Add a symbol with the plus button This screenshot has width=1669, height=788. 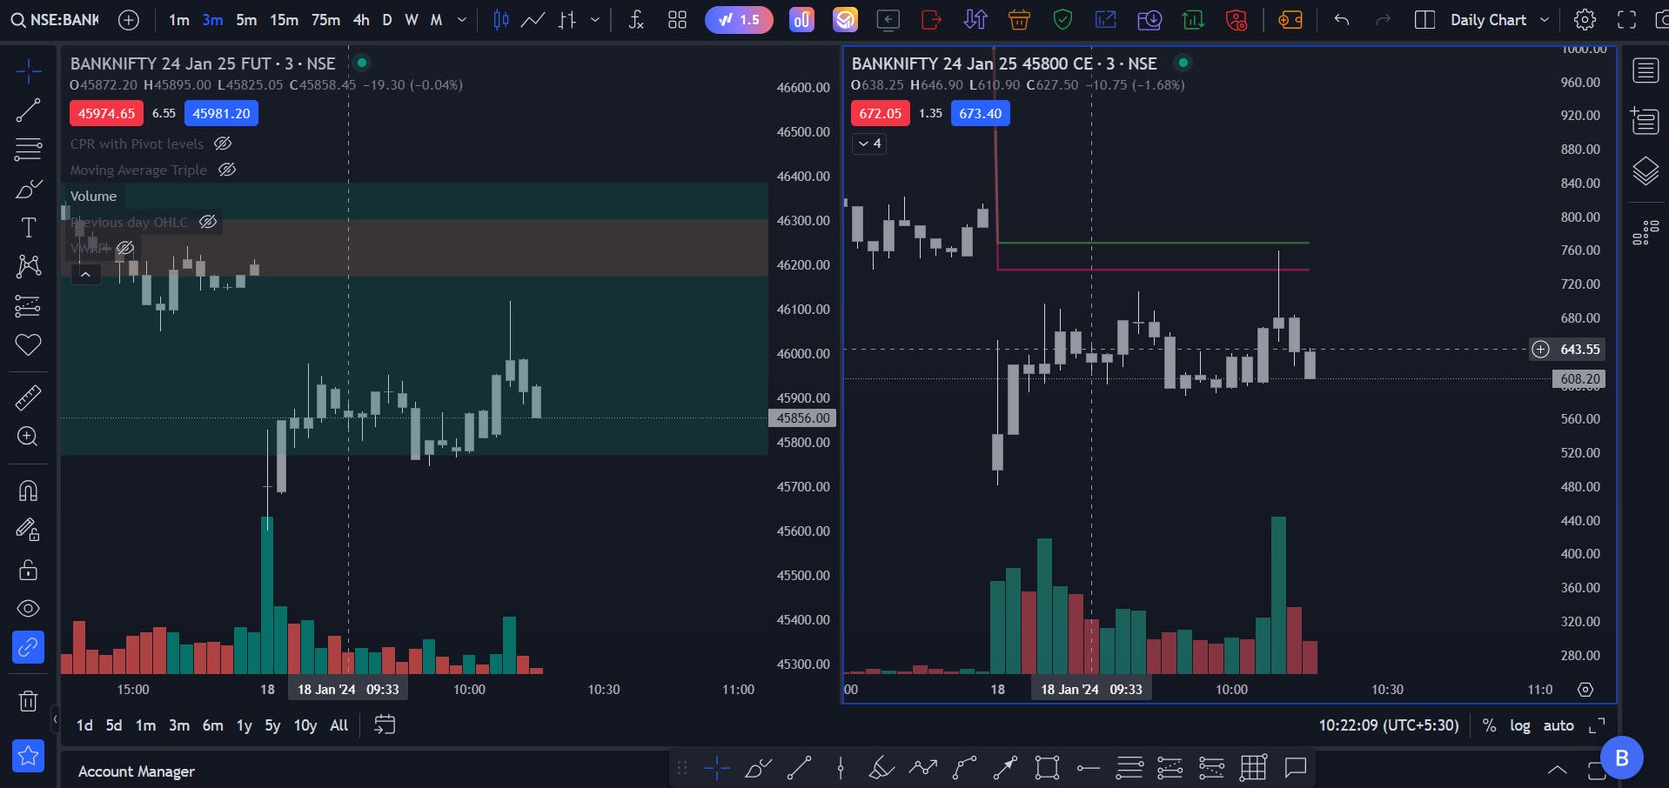[129, 20]
